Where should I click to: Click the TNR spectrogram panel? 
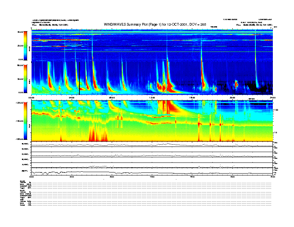pos(152,121)
